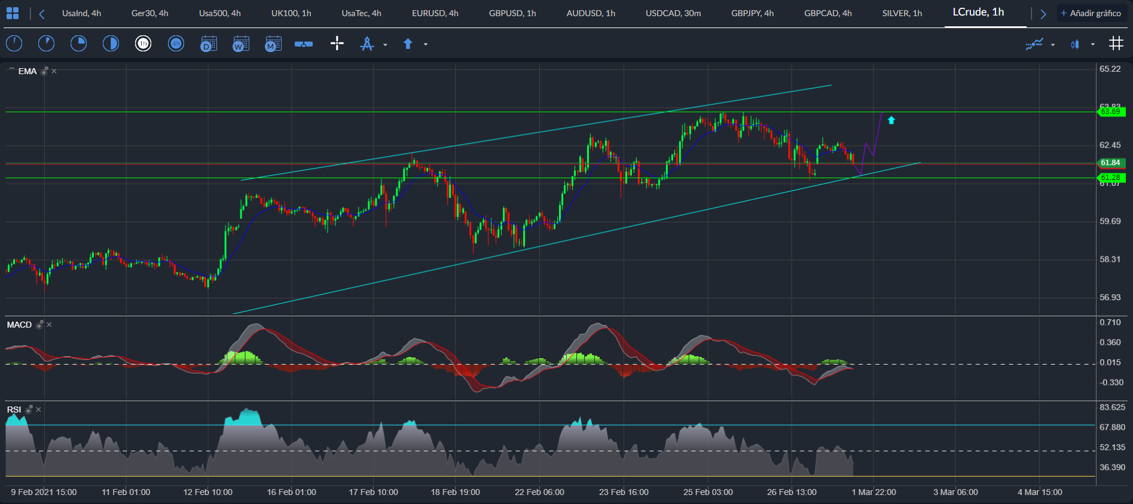Open the SILVER, 1h chart tab
1133x504 pixels.
(x=902, y=13)
